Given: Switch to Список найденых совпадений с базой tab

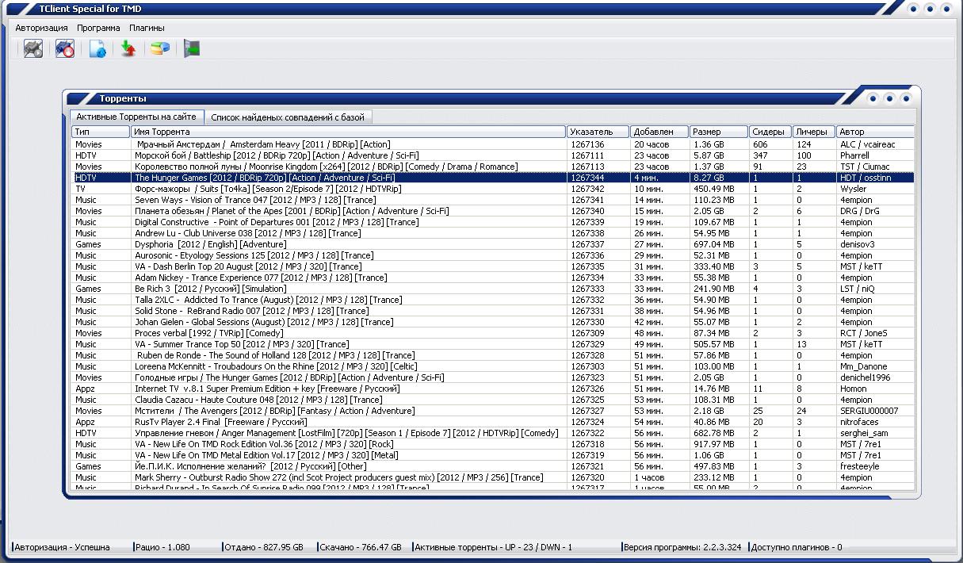Looking at the screenshot, I should click(x=288, y=117).
